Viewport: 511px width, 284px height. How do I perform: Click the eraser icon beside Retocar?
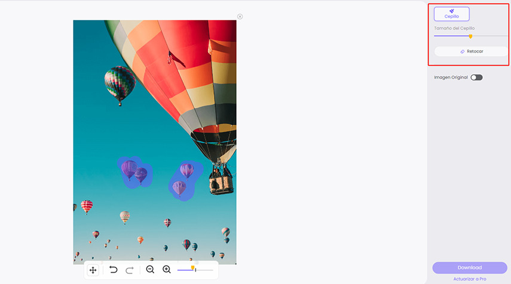pos(462,52)
